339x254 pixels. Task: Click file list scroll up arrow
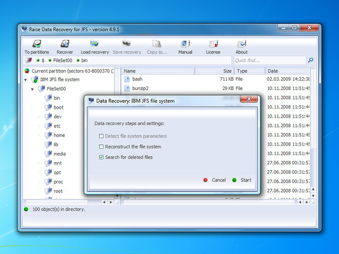[314, 189]
